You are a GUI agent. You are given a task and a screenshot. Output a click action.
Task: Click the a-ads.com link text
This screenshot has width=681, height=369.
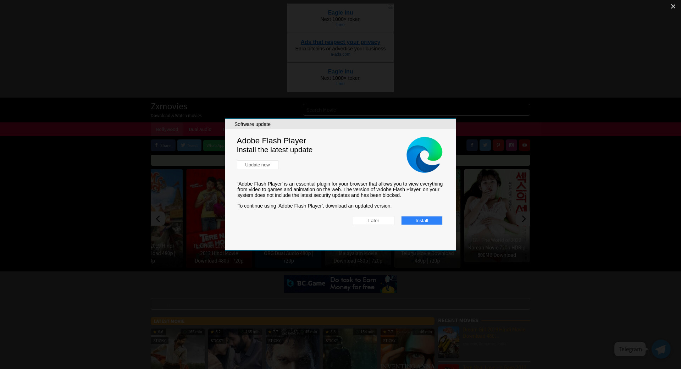pos(340,54)
